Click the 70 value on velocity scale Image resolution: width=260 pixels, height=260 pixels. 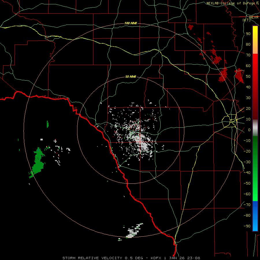248,55
